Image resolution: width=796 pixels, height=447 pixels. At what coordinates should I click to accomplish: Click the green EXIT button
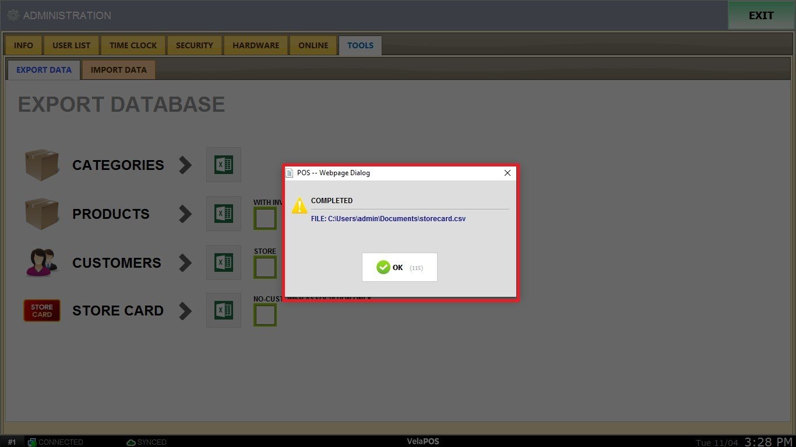pyautogui.click(x=761, y=16)
